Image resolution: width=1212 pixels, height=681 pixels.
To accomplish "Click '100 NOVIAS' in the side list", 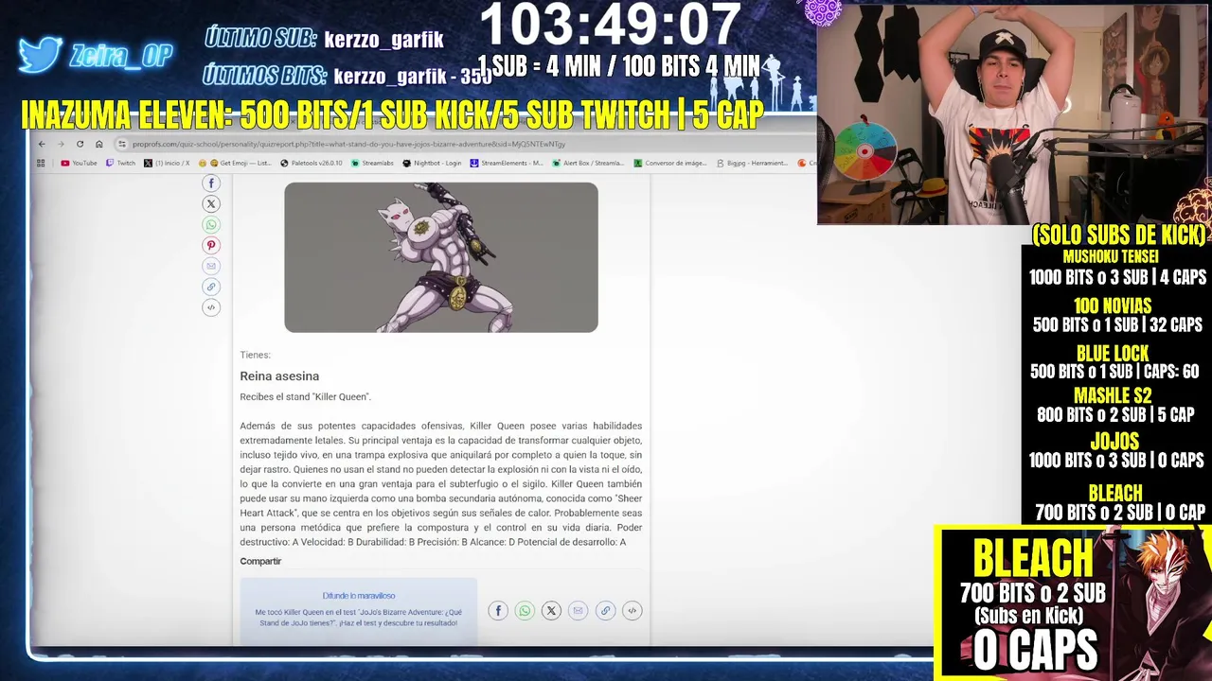I will tap(1113, 306).
